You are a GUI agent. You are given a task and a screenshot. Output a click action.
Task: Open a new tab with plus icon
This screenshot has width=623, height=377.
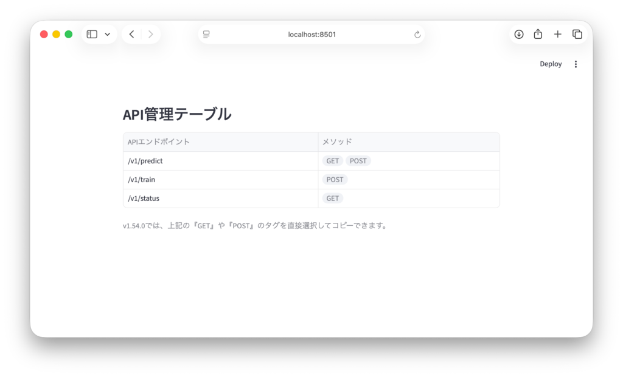click(x=557, y=35)
